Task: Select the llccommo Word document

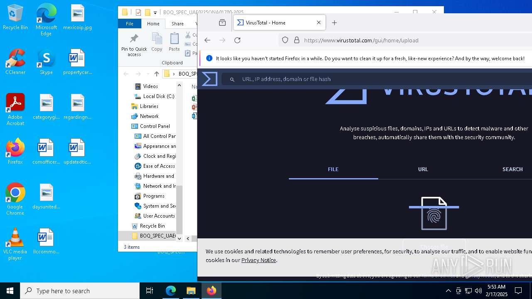Action: [x=46, y=242]
